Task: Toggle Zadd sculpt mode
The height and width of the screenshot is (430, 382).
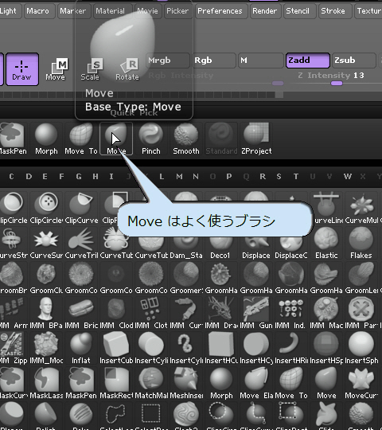Action: [x=307, y=61]
